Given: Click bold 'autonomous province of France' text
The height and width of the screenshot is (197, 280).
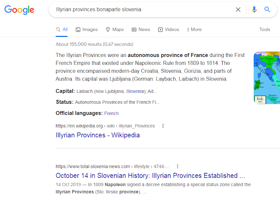Looking at the screenshot, I should (168, 55).
